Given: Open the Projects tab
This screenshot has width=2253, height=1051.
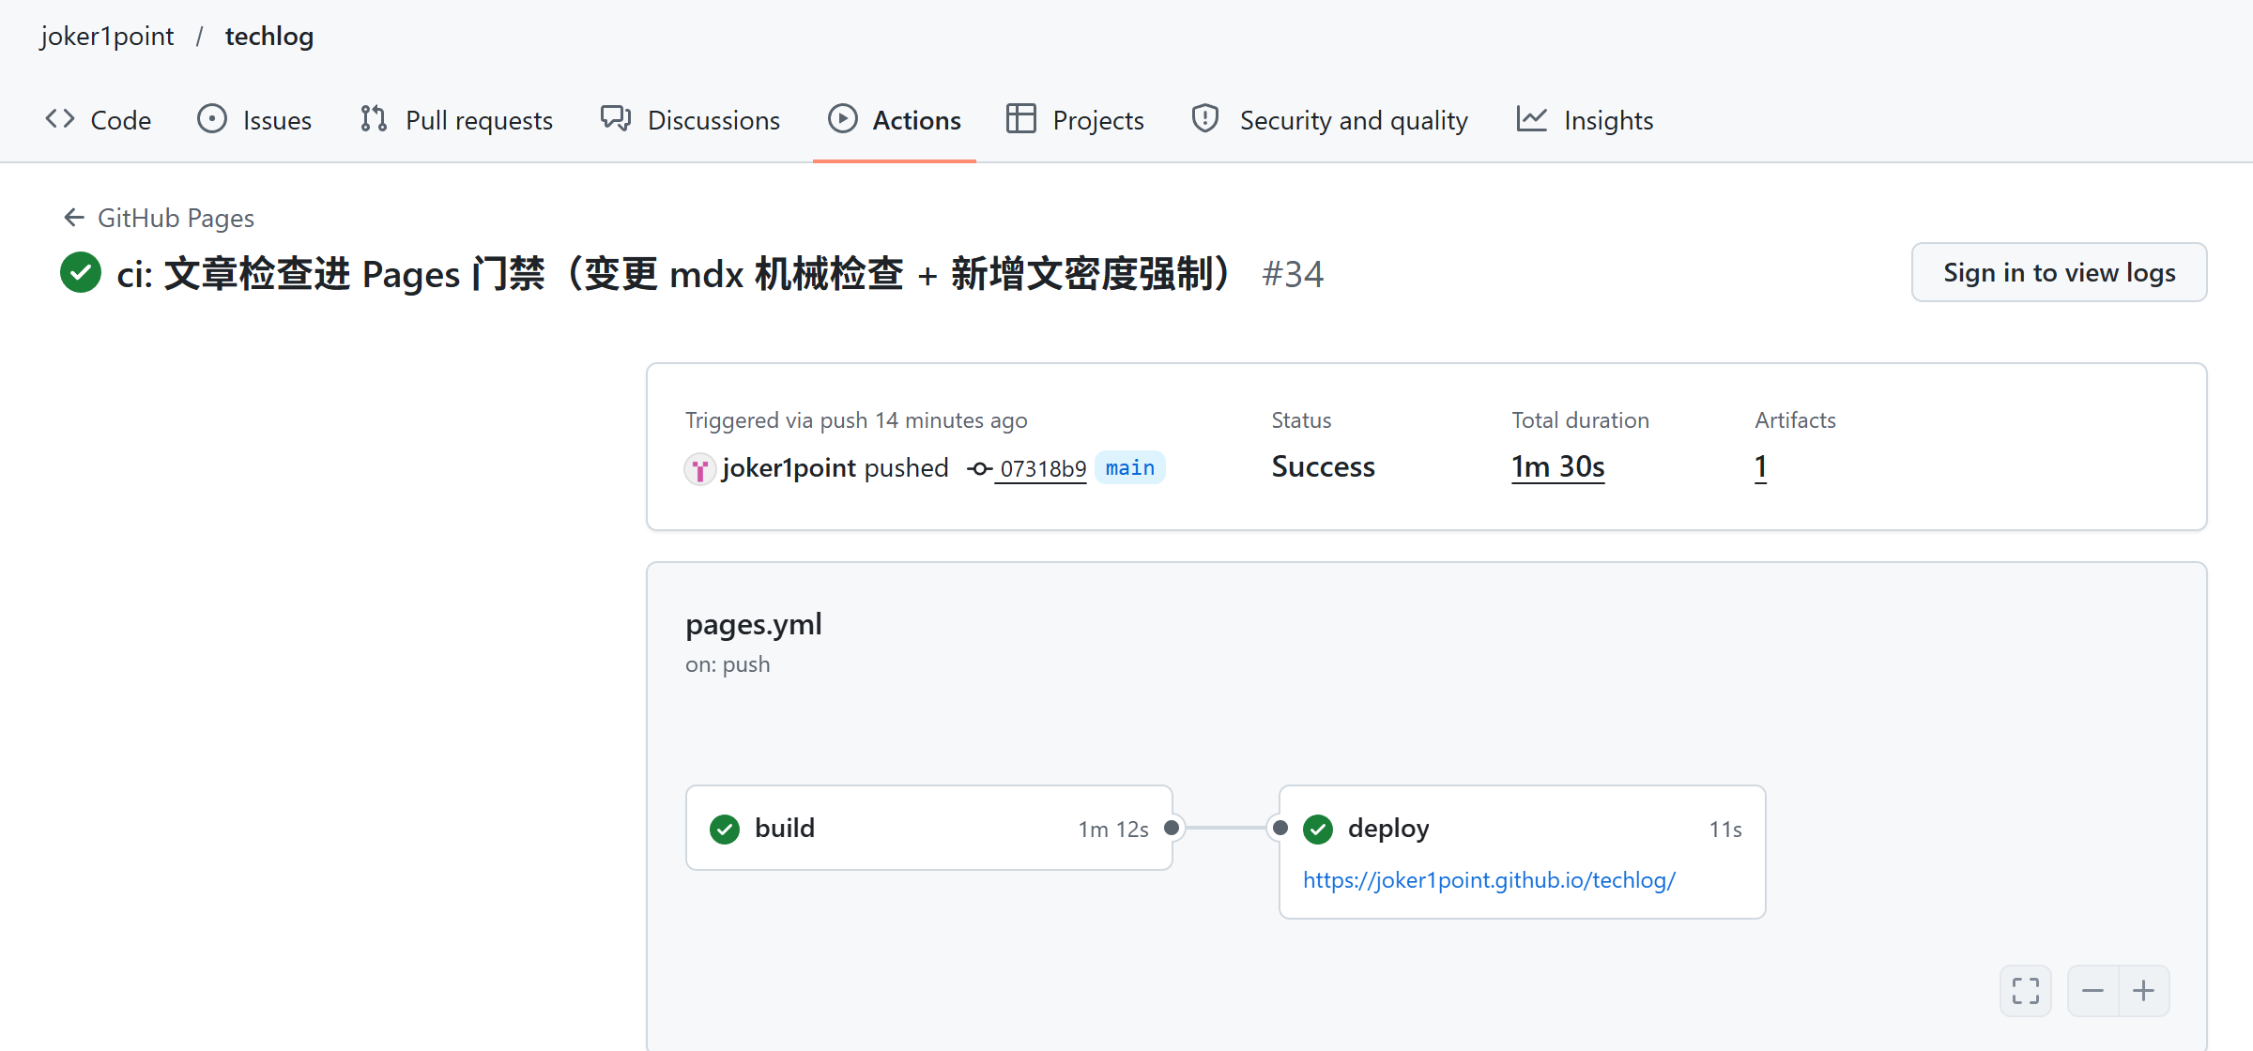Looking at the screenshot, I should pyautogui.click(x=1075, y=120).
